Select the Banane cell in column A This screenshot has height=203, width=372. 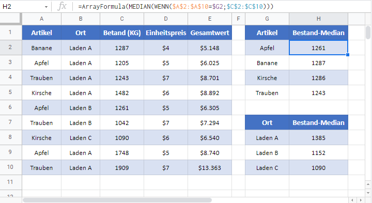click(41, 48)
